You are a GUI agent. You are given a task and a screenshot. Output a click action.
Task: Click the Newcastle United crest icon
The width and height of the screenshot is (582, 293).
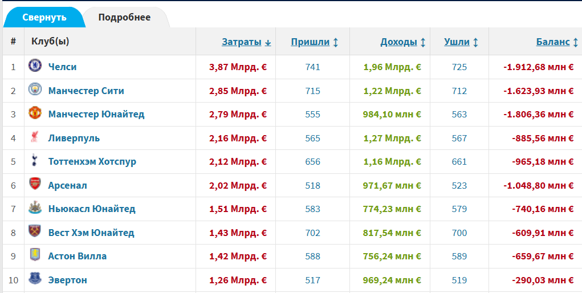[35, 209]
